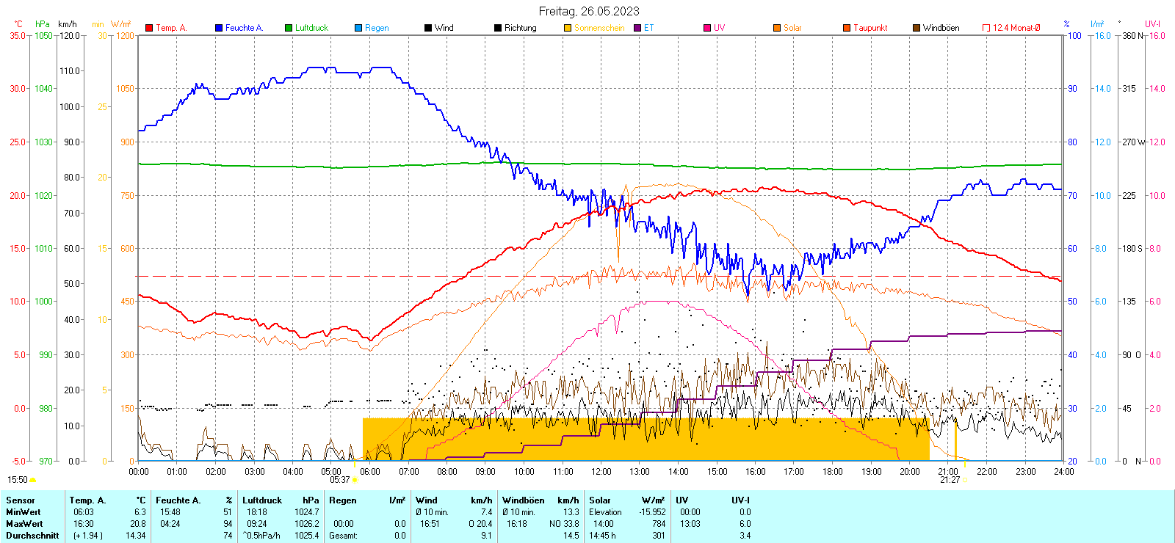Click the purple ET legend square
Viewport: 1175px width, 543px height.
tap(637, 28)
